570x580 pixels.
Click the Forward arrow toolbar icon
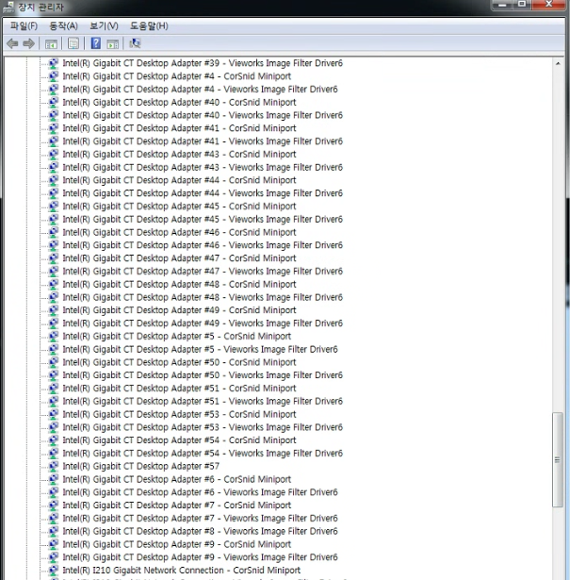[29, 43]
